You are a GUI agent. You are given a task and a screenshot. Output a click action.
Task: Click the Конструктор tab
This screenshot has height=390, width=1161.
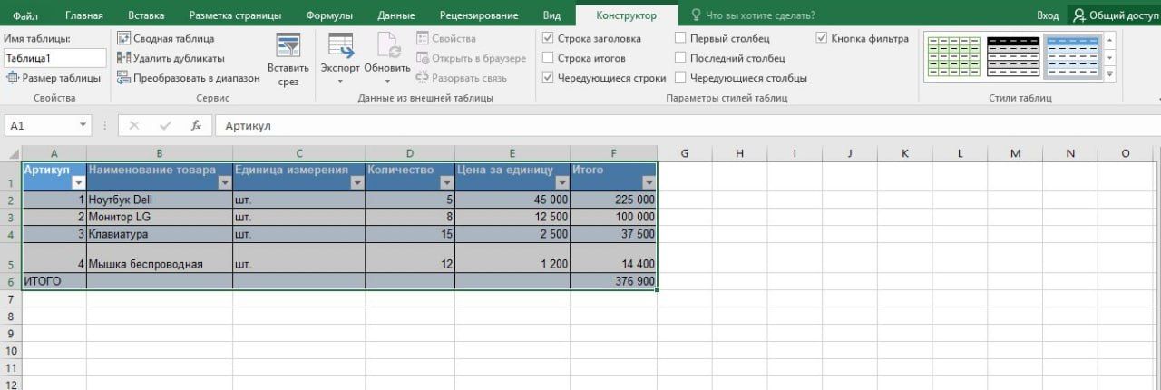(627, 15)
